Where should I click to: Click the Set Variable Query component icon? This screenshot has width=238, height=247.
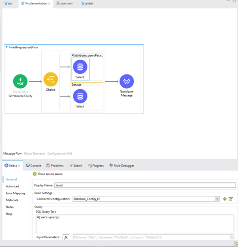click(20, 81)
